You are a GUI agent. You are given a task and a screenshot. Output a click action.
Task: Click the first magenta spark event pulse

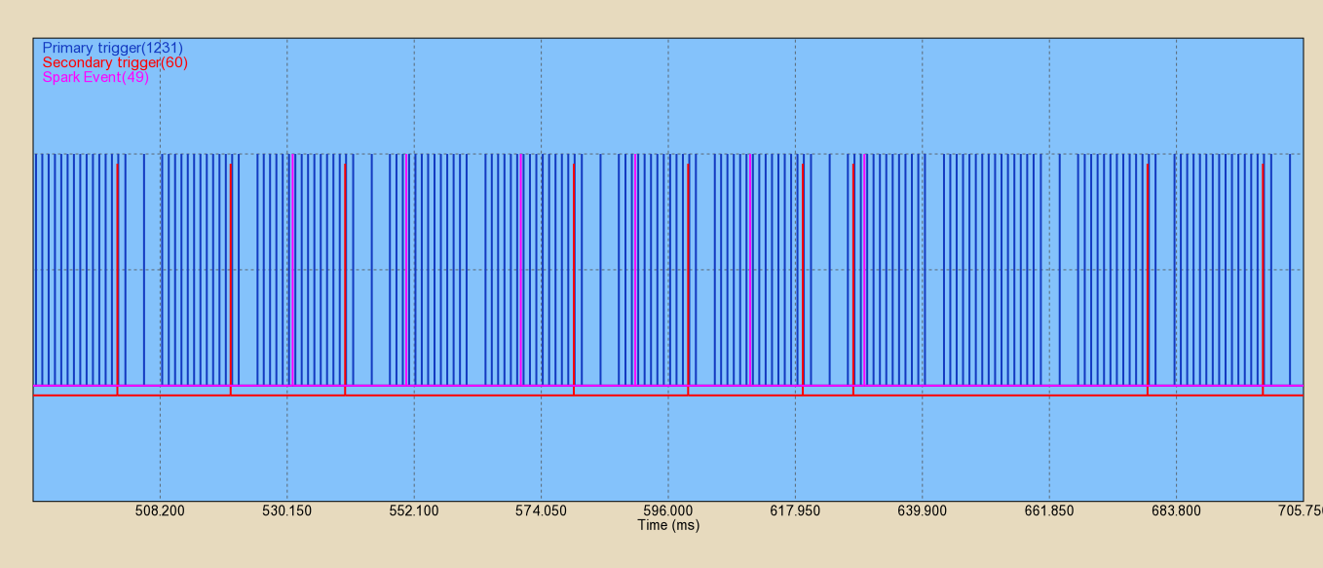tap(293, 270)
